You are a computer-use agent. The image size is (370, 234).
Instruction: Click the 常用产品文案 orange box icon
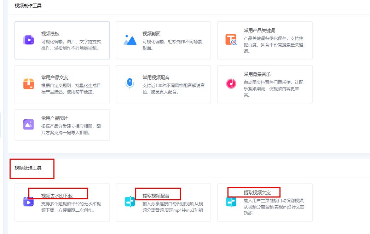(x=28, y=83)
